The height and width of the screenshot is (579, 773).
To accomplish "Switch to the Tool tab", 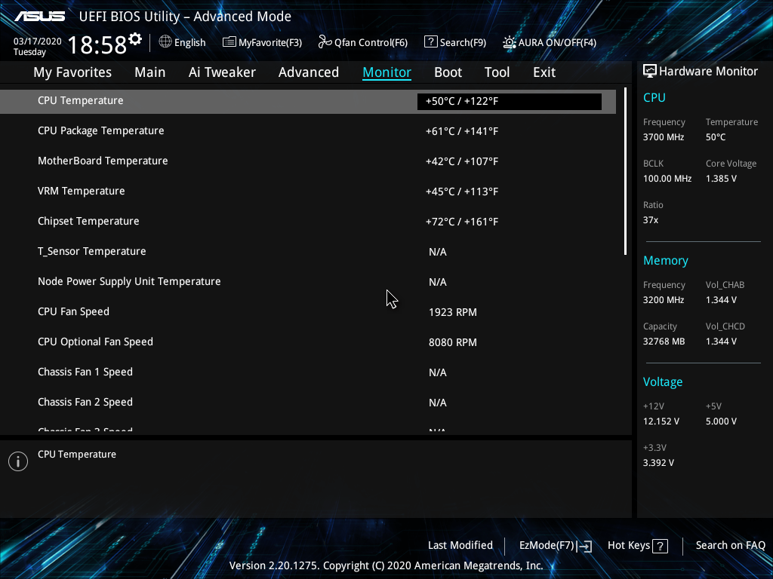I will click(x=497, y=72).
